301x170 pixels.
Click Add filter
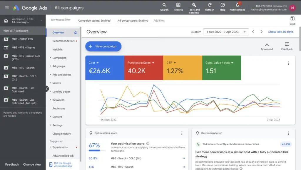[x=159, y=21]
